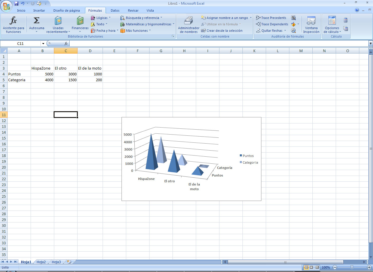The height and width of the screenshot is (272, 373).
Task: Click Trace Precedents in formula auditing
Action: [271, 18]
